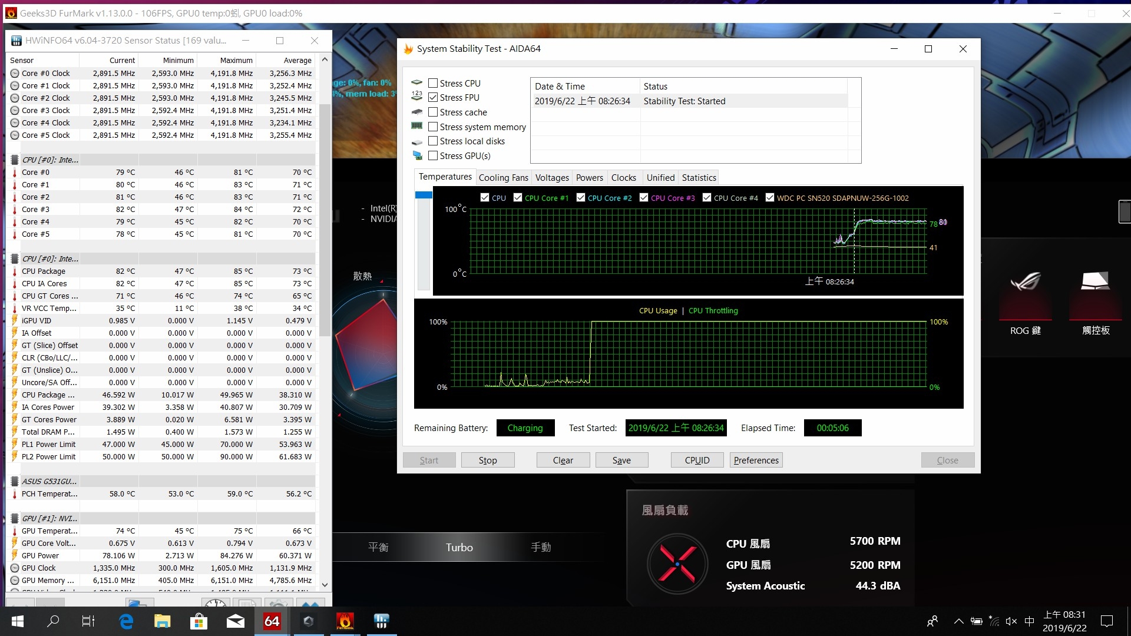Click the Save button in AIDA64
Viewport: 1131px width, 636px height.
[x=621, y=460]
